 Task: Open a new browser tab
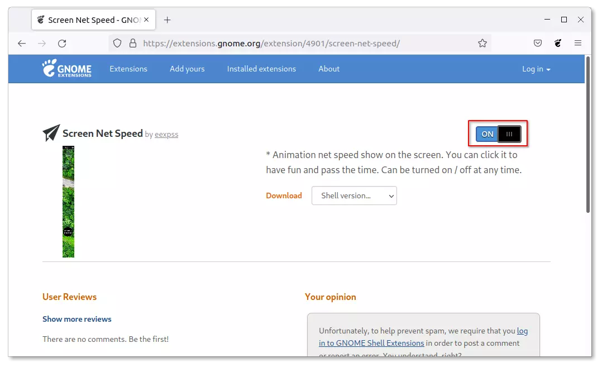tap(167, 20)
